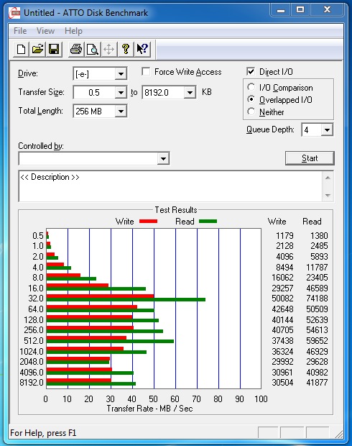Open the Help menu
The width and height of the screenshot is (352, 446).
point(73,31)
